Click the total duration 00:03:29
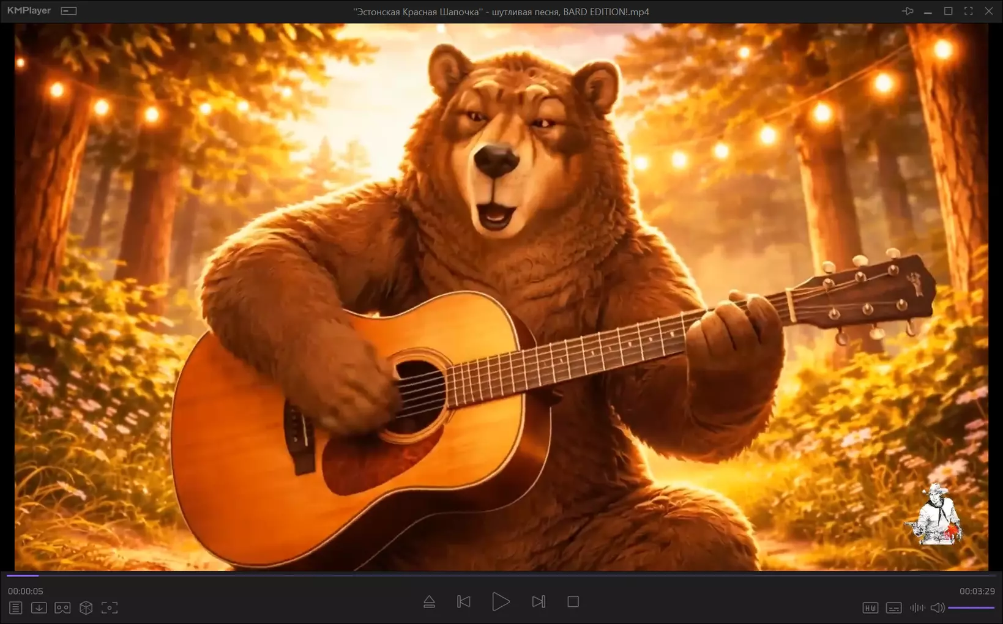The height and width of the screenshot is (624, 1003). pyautogui.click(x=977, y=591)
